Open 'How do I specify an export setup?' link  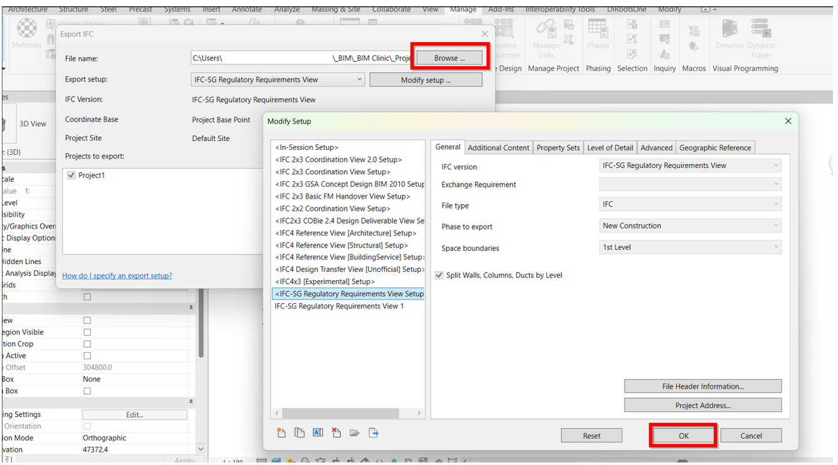pyautogui.click(x=117, y=276)
